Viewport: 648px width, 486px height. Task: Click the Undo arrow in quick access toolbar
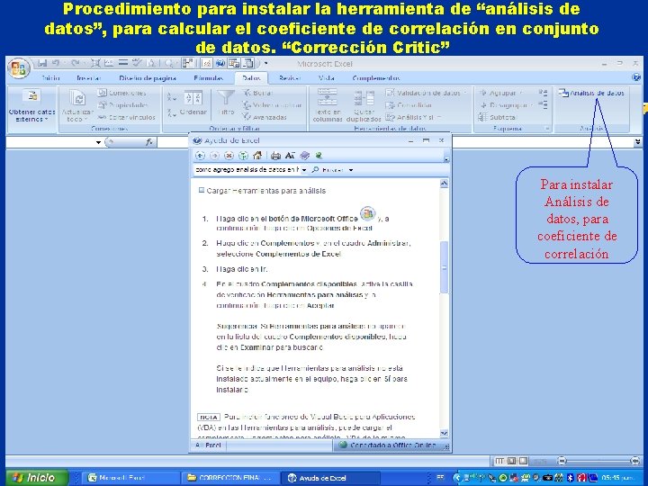56,63
